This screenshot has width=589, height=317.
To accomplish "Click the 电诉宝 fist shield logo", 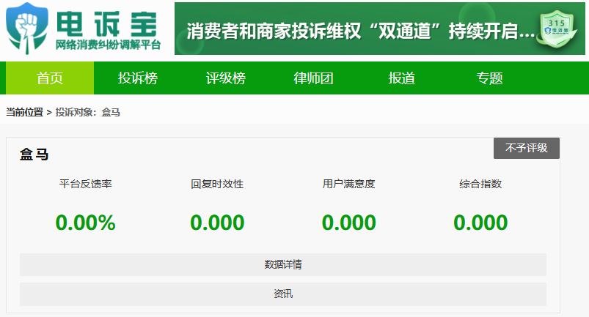I will pyautogui.click(x=27, y=28).
